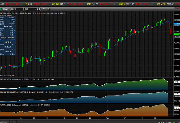Click the Moving Average header in data window

pos(8,37)
